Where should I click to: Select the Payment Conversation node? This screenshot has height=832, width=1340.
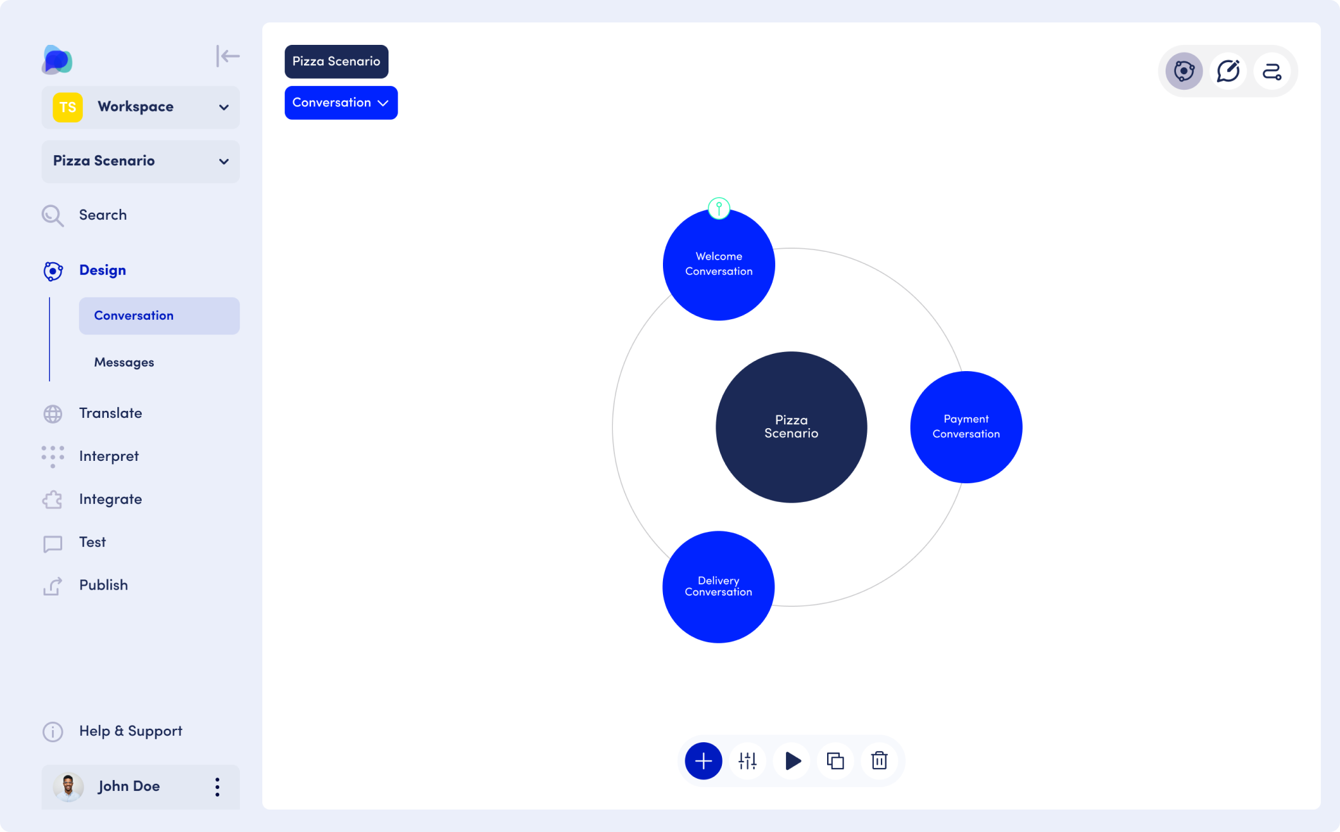[966, 427]
